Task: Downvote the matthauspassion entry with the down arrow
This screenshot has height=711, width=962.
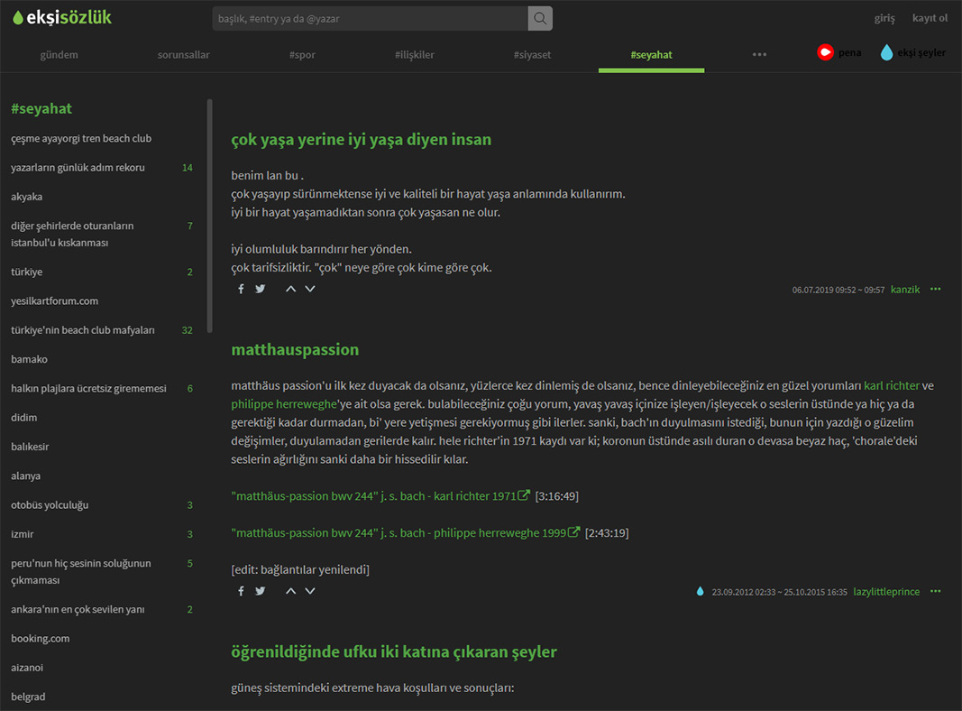Action: pyautogui.click(x=309, y=590)
